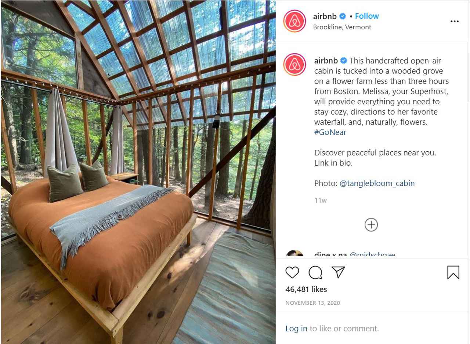Open the @tanglebloom_cabin profile link

click(377, 183)
